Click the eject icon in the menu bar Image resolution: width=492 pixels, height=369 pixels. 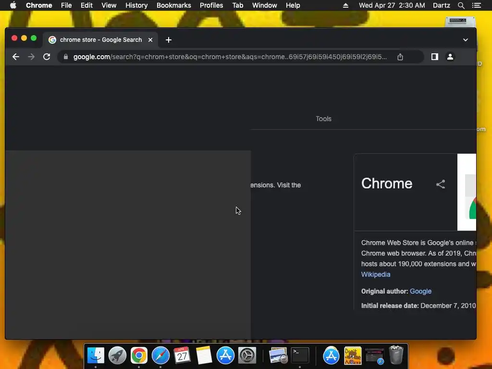tap(345, 5)
